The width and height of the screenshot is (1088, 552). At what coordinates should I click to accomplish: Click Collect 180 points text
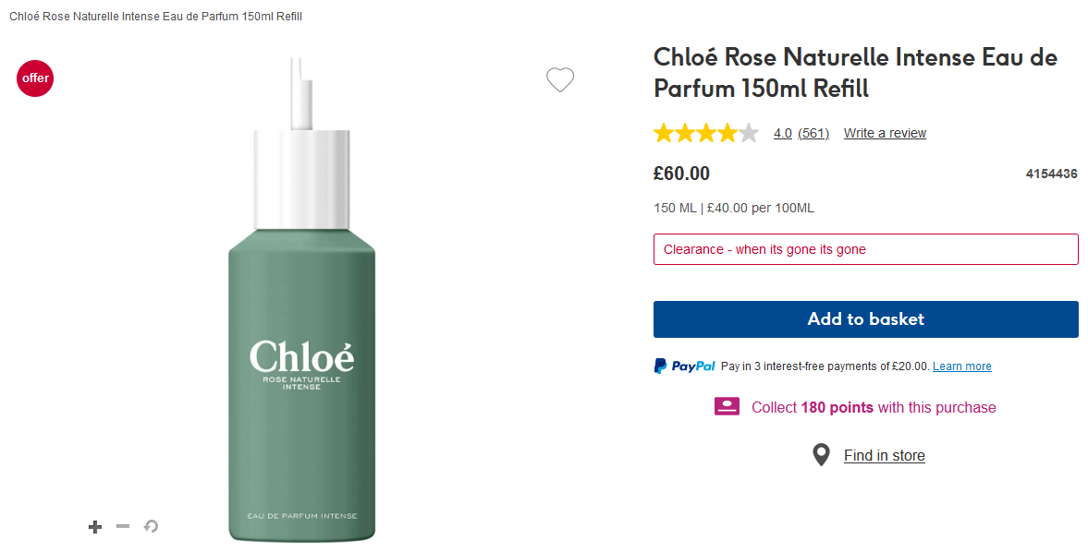click(x=874, y=407)
